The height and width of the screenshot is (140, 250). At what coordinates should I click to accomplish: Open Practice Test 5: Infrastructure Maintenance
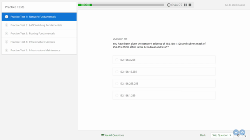point(39,50)
